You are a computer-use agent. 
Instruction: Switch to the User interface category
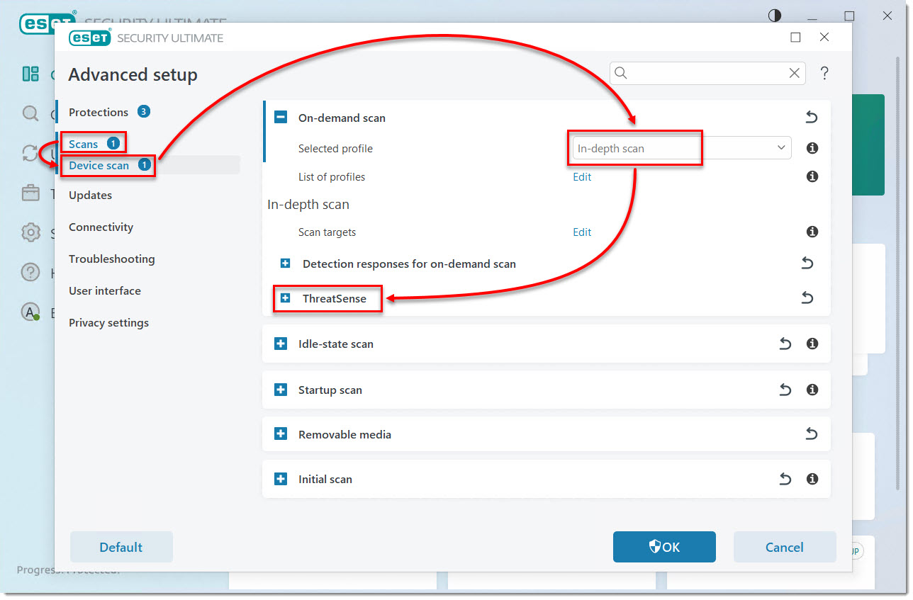click(x=105, y=290)
